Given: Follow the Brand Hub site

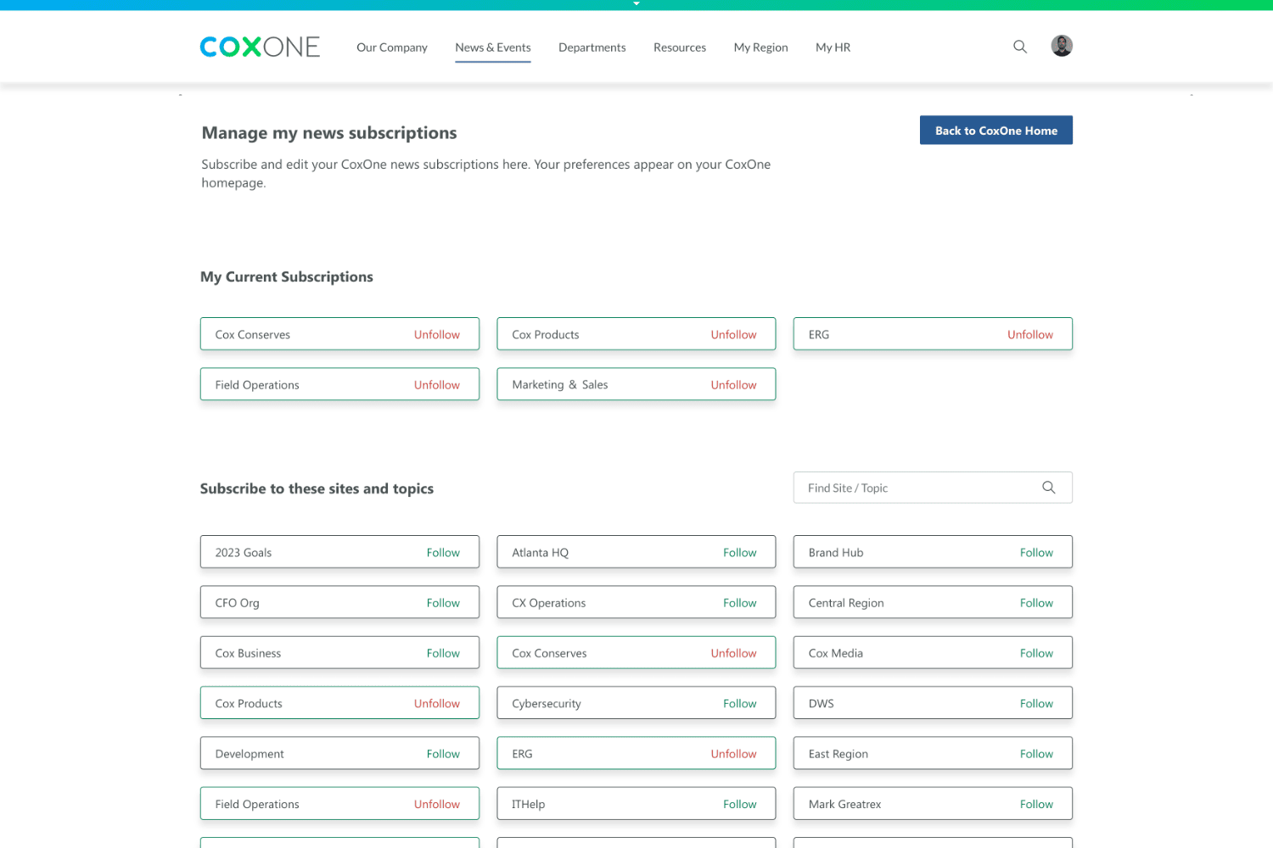Looking at the screenshot, I should [x=1036, y=553].
